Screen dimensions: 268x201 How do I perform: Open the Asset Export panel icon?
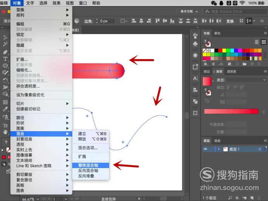(195, 67)
